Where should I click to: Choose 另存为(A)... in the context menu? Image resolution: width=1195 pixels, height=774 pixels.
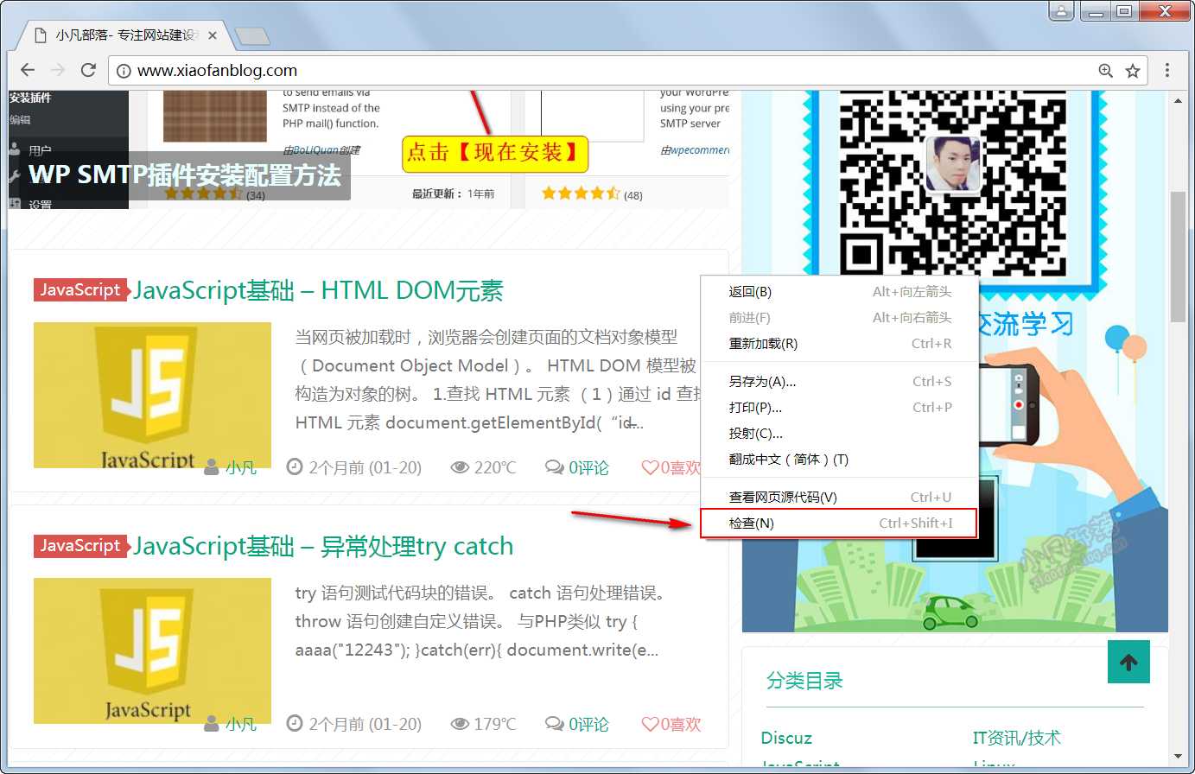[839, 382]
